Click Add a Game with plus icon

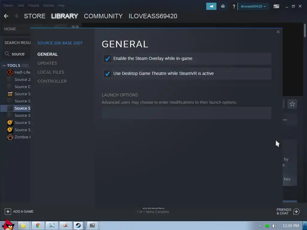click(x=19, y=211)
